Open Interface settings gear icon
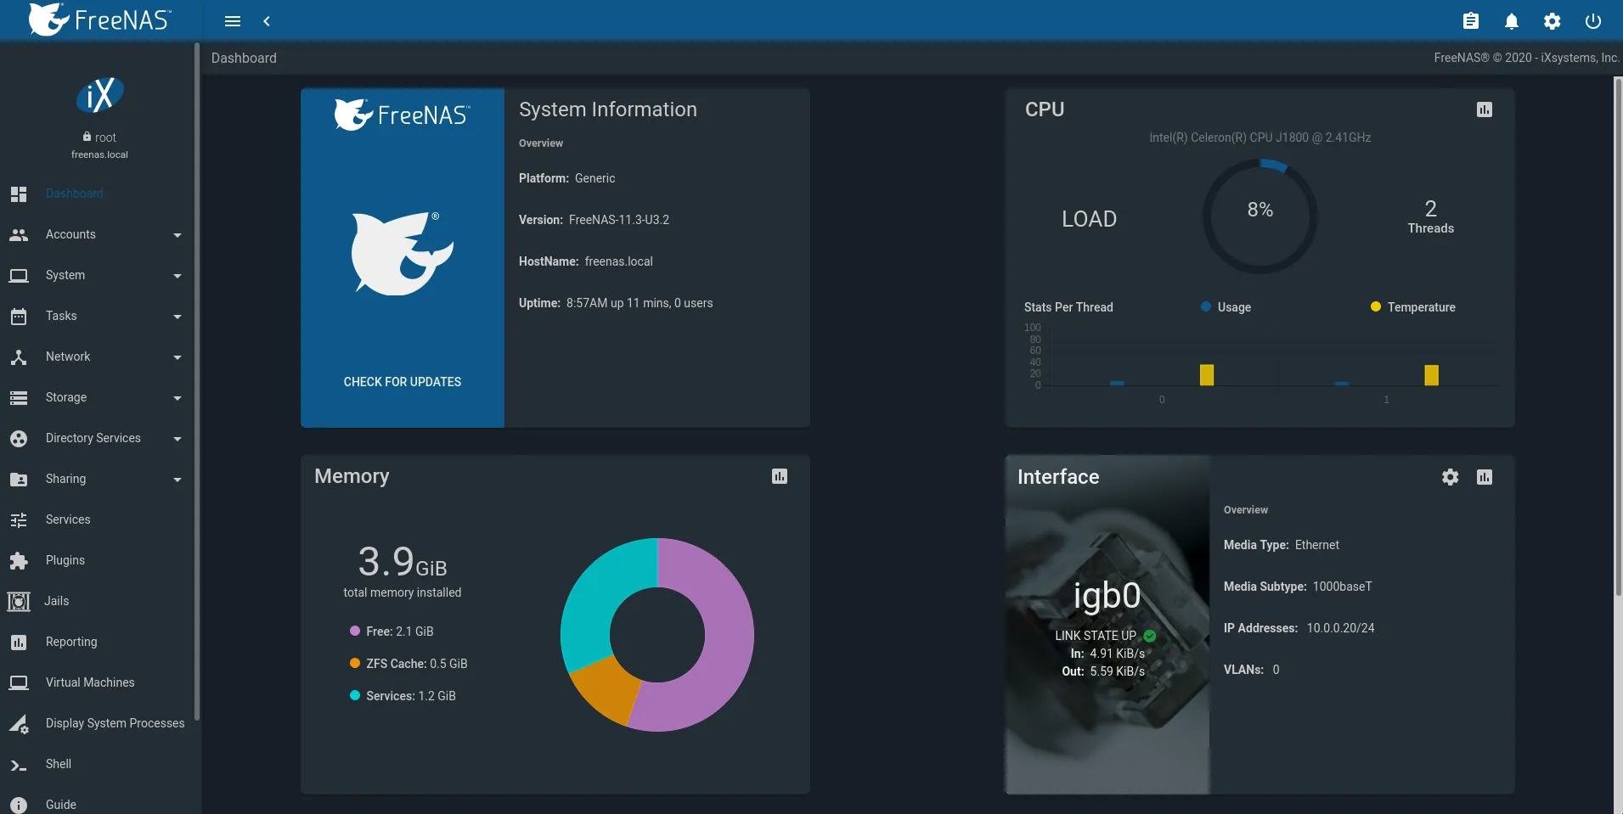Screen dimensions: 1623x814 pos(1451,477)
